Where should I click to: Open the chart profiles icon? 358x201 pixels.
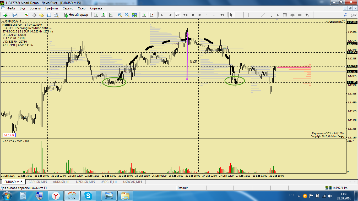click(15, 15)
